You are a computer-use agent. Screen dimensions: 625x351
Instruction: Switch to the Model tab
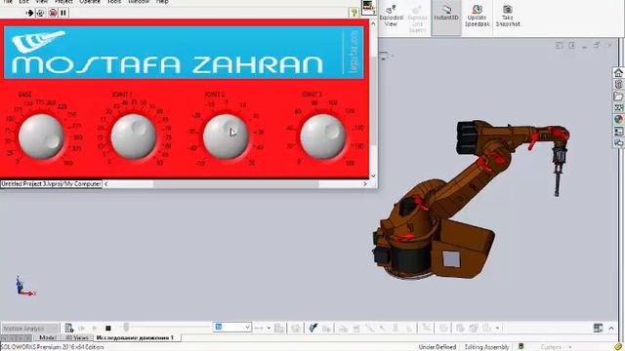(x=48, y=337)
